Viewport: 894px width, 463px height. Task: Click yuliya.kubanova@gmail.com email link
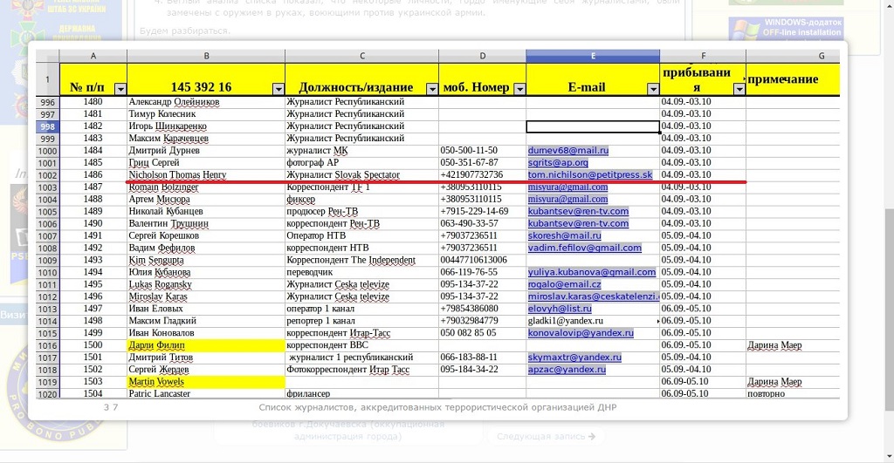coord(591,272)
